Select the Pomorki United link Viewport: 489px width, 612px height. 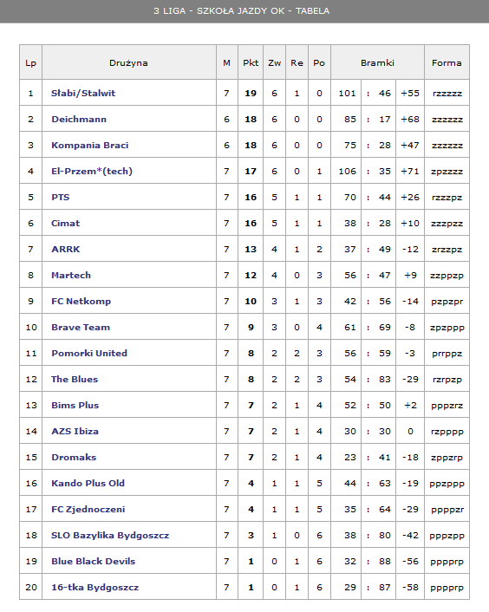89,353
